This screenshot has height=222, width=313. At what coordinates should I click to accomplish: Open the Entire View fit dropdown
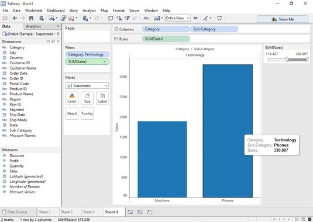pyautogui.click(x=177, y=18)
